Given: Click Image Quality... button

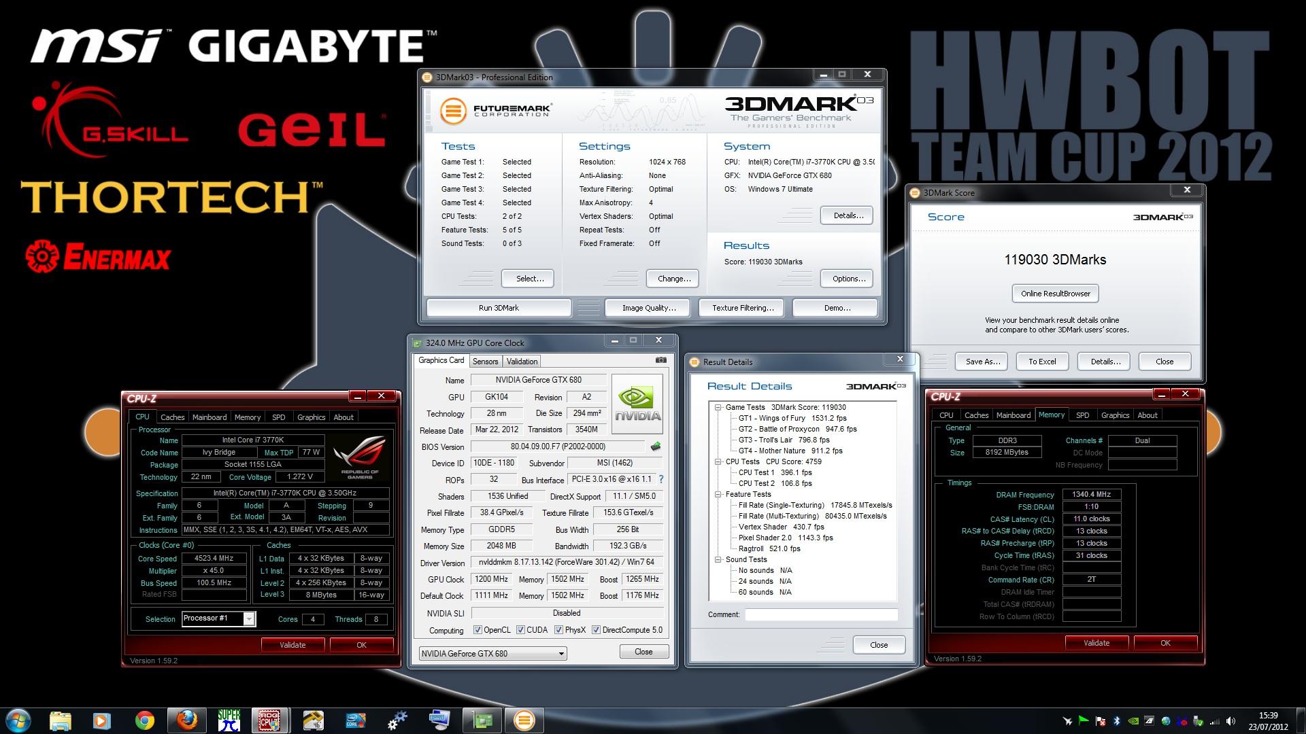Looking at the screenshot, I should (649, 308).
